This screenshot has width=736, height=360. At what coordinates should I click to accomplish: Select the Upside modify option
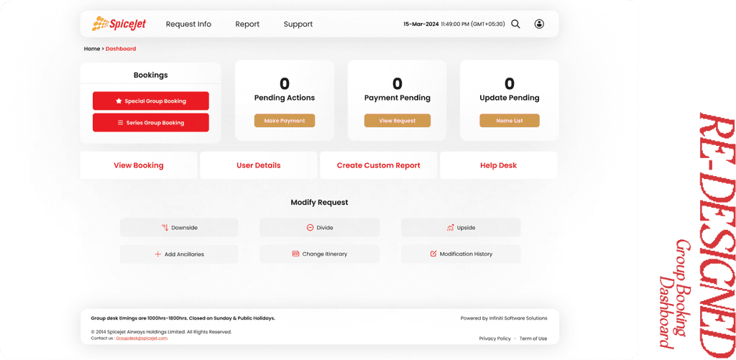tap(461, 228)
